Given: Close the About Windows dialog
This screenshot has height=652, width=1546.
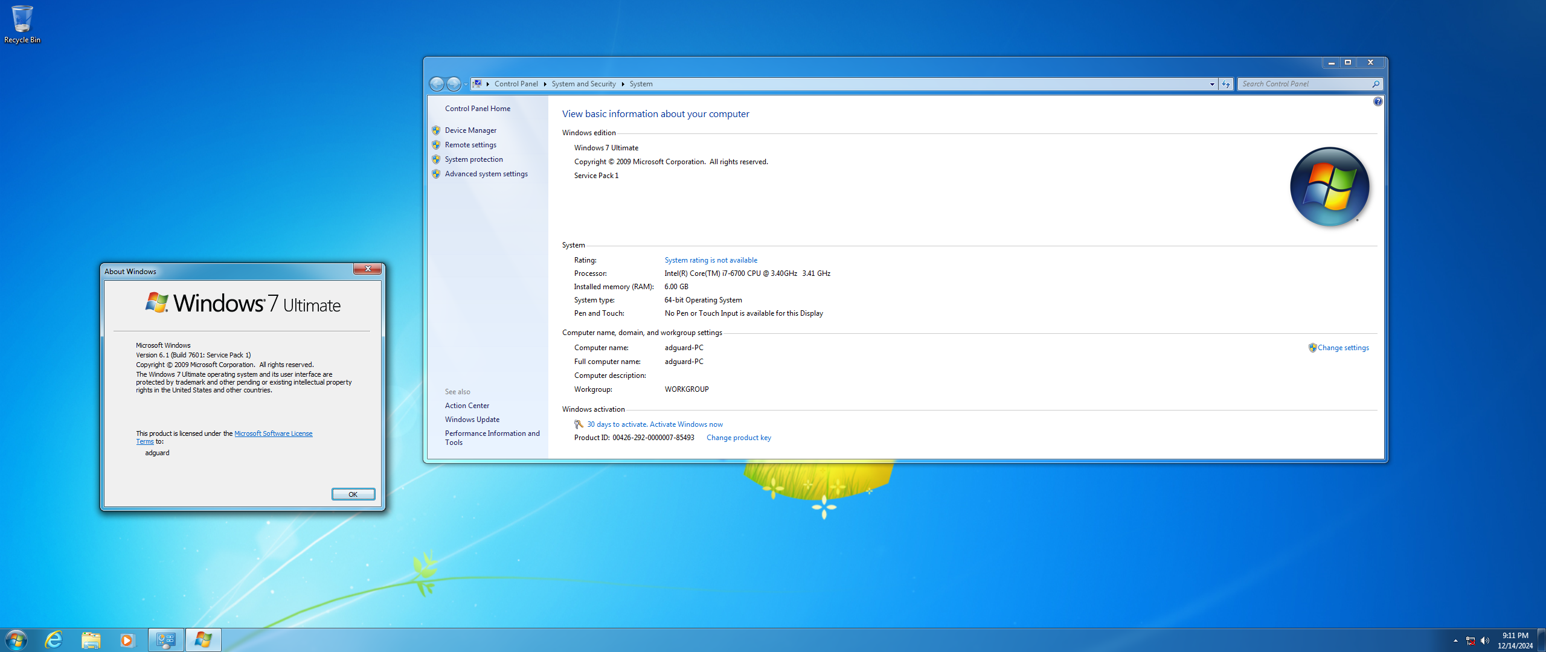Looking at the screenshot, I should pyautogui.click(x=367, y=269).
